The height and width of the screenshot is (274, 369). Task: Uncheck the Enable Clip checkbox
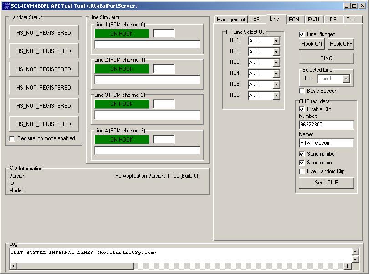[302, 109]
